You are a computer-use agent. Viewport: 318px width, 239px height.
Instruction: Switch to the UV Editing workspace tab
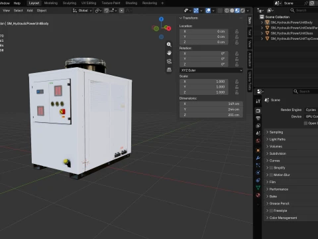[89, 3]
